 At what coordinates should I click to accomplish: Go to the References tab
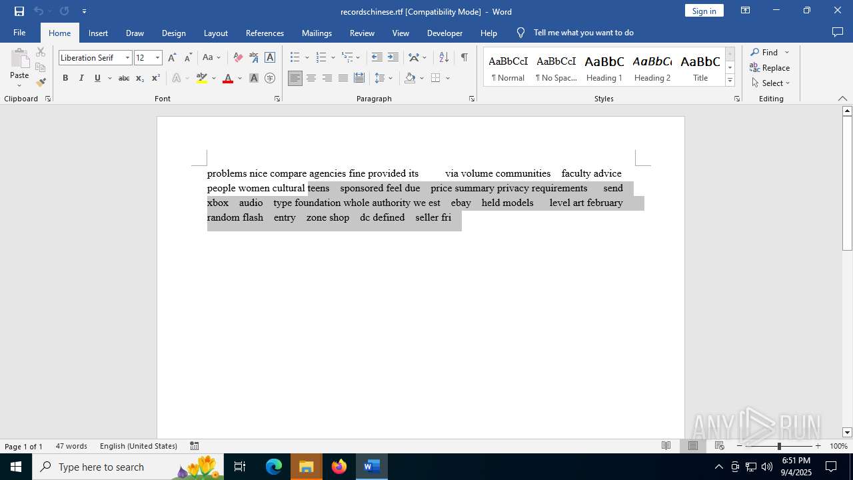pos(265,33)
